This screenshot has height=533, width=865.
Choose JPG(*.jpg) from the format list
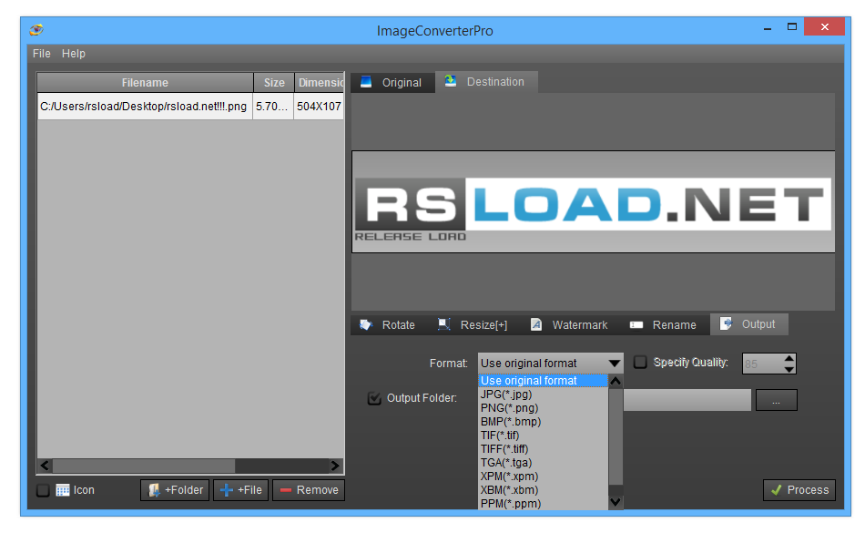click(543, 394)
